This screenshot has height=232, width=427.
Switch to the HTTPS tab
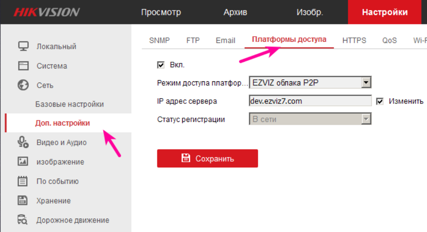(354, 40)
